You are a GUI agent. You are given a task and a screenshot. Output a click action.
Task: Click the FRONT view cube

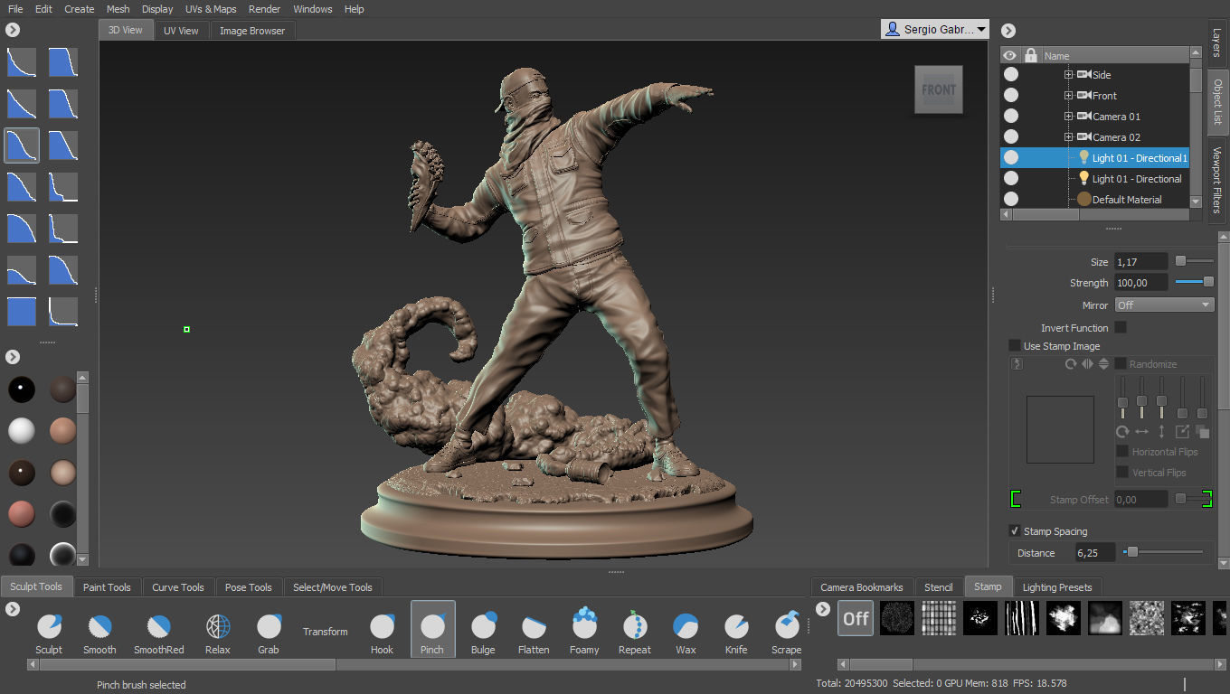939,89
